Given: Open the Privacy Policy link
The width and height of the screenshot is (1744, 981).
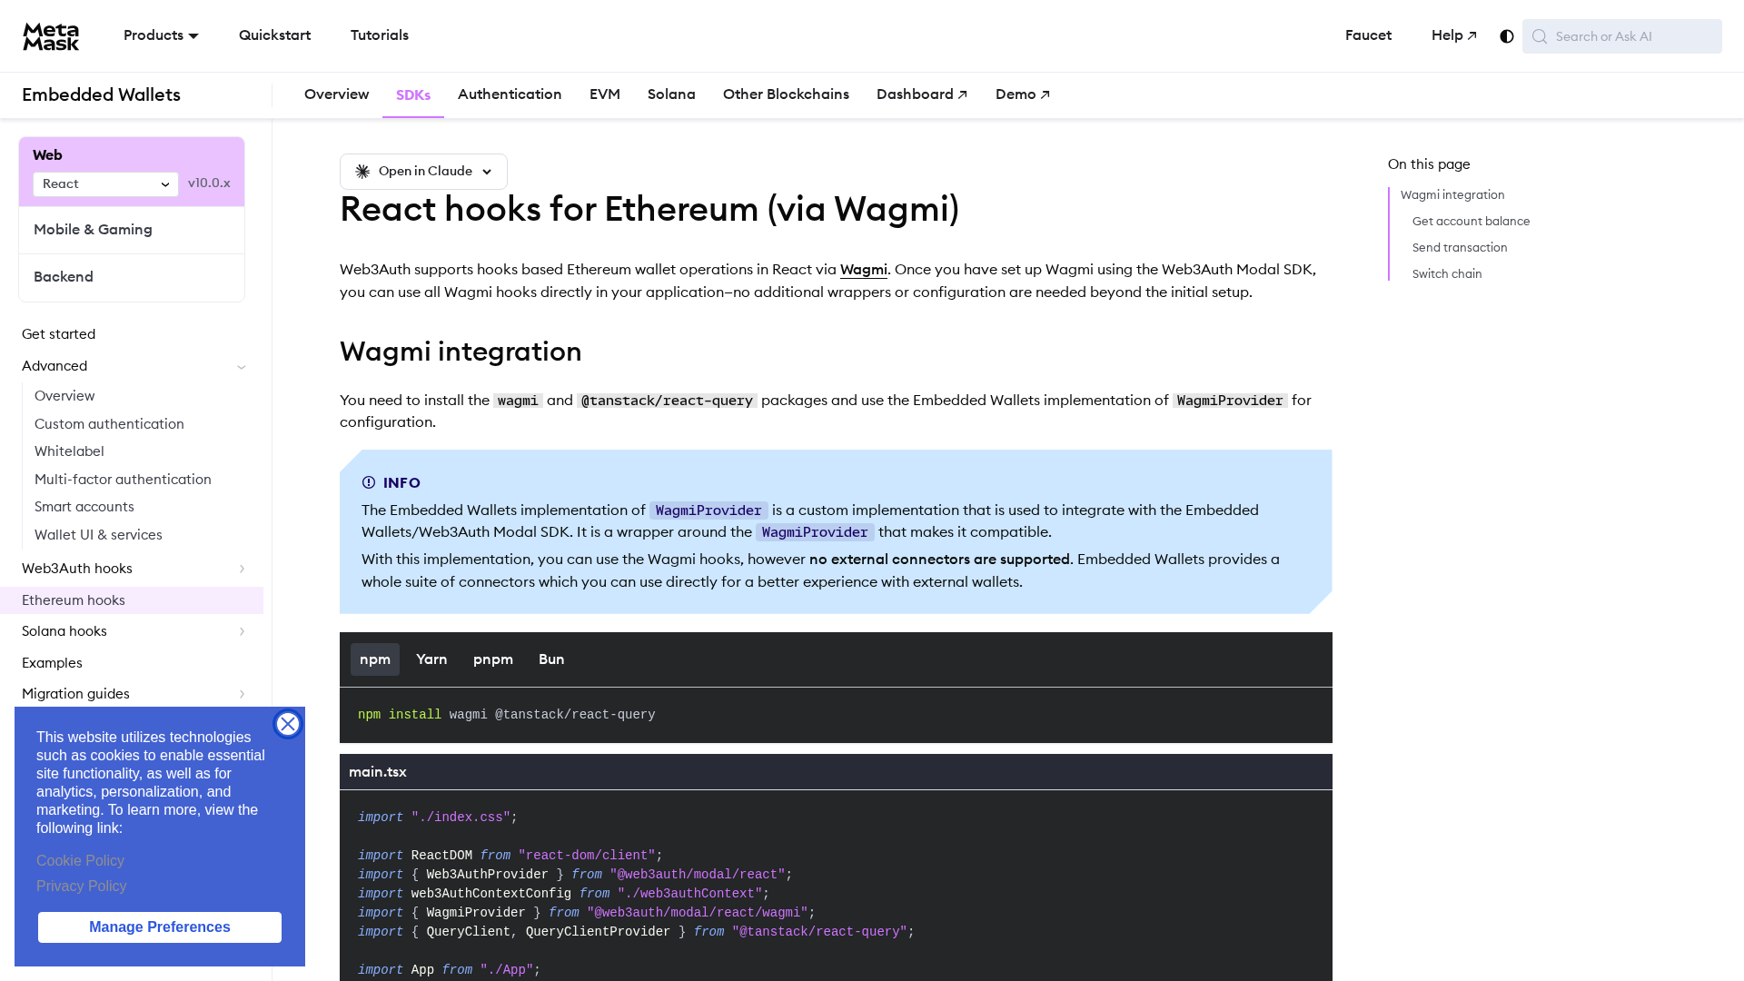Looking at the screenshot, I should pos(82,887).
